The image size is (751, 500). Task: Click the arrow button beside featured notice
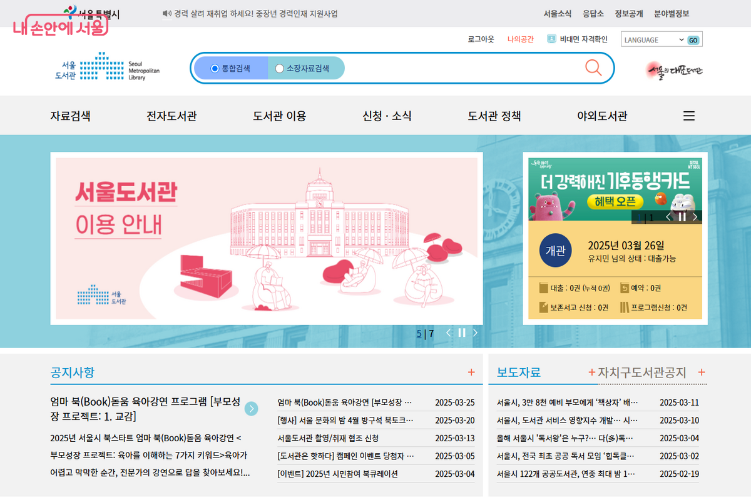[x=252, y=409]
